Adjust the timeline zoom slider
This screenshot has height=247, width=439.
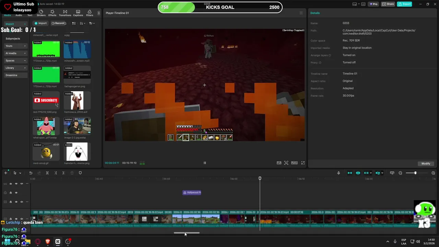tap(415, 173)
